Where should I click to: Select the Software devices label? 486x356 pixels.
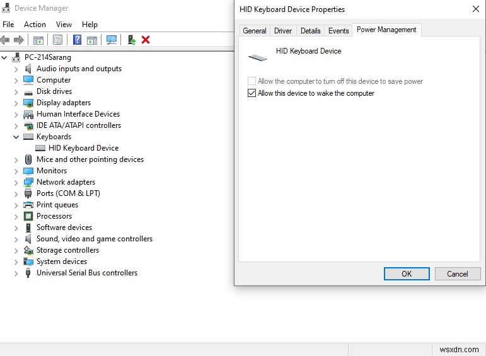pyautogui.click(x=64, y=227)
